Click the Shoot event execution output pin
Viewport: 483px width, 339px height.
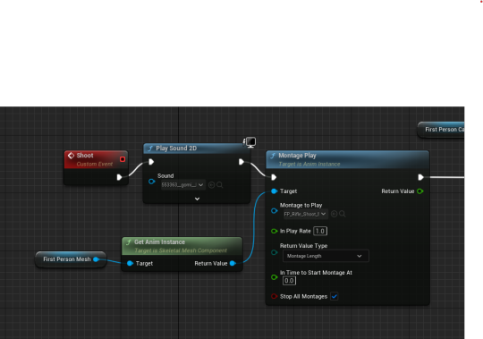coord(120,177)
